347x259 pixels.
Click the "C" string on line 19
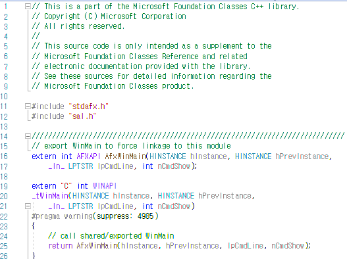[66, 186]
